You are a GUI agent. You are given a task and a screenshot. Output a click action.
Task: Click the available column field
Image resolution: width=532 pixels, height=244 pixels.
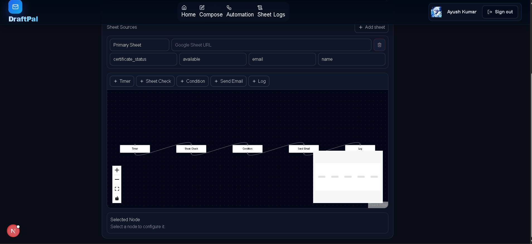213,59
